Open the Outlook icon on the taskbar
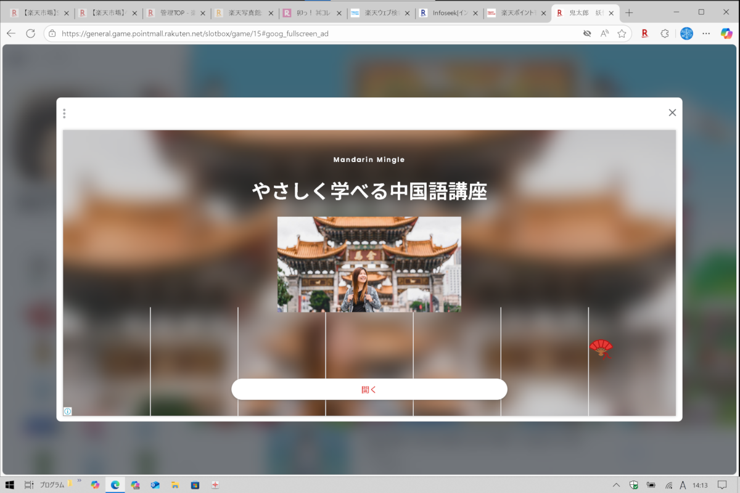 (155, 485)
